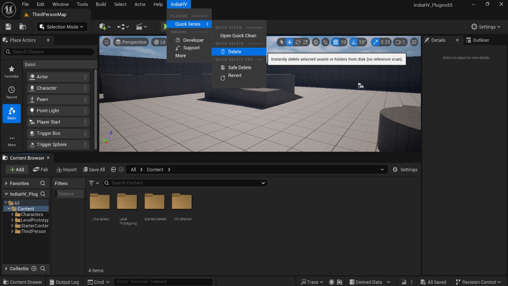Open the Tools menu
Image resolution: width=508 pixels, height=286 pixels.
tap(82, 4)
